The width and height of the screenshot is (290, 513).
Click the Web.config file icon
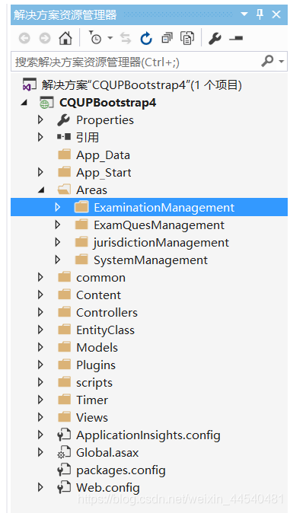[64, 487]
